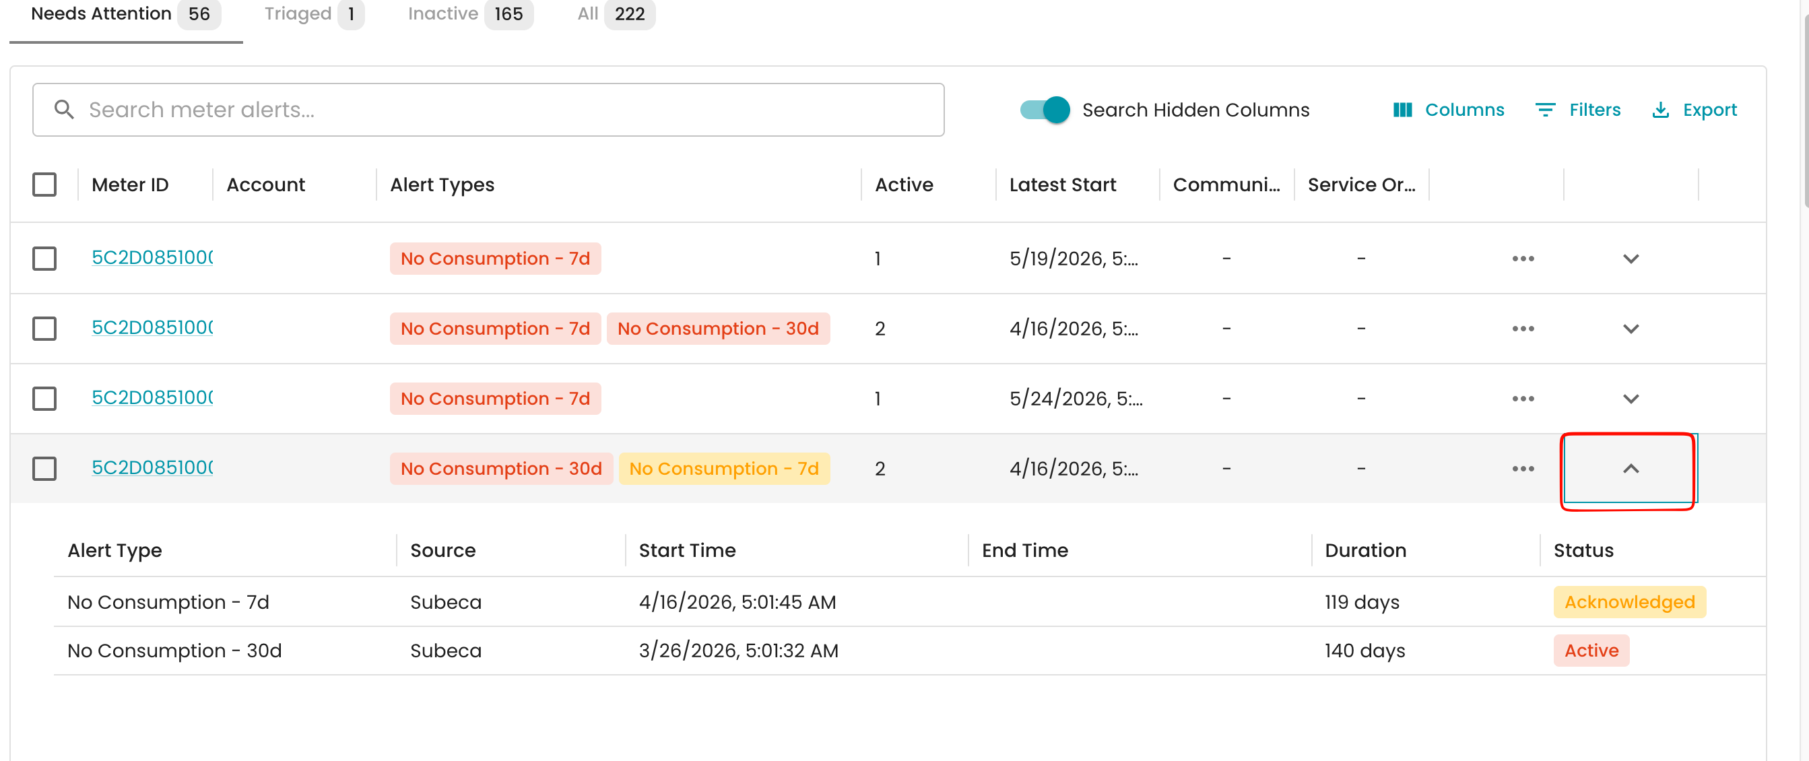
Task: Collapse the expanded row with up chevron
Action: 1630,468
